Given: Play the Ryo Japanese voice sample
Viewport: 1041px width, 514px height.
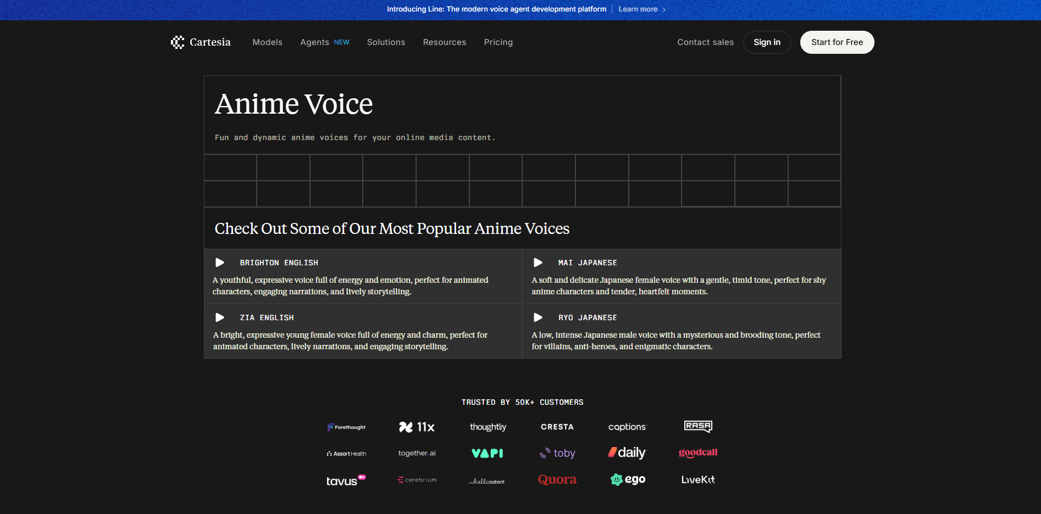Looking at the screenshot, I should 538,317.
